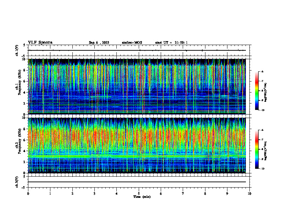Click the 'ch.3(V)' axis label

click(x=17, y=182)
